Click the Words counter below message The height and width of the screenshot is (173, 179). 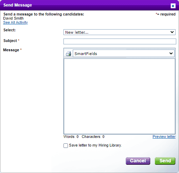pos(71,137)
